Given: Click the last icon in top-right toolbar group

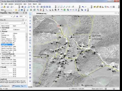Looking at the screenshot, I should point(114,7).
